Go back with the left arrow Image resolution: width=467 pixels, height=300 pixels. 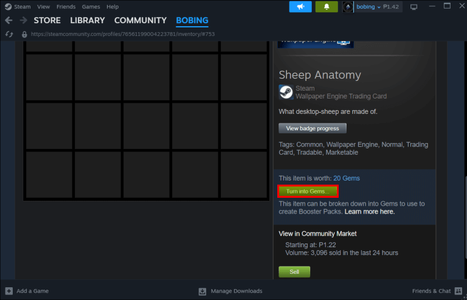pyautogui.click(x=9, y=20)
